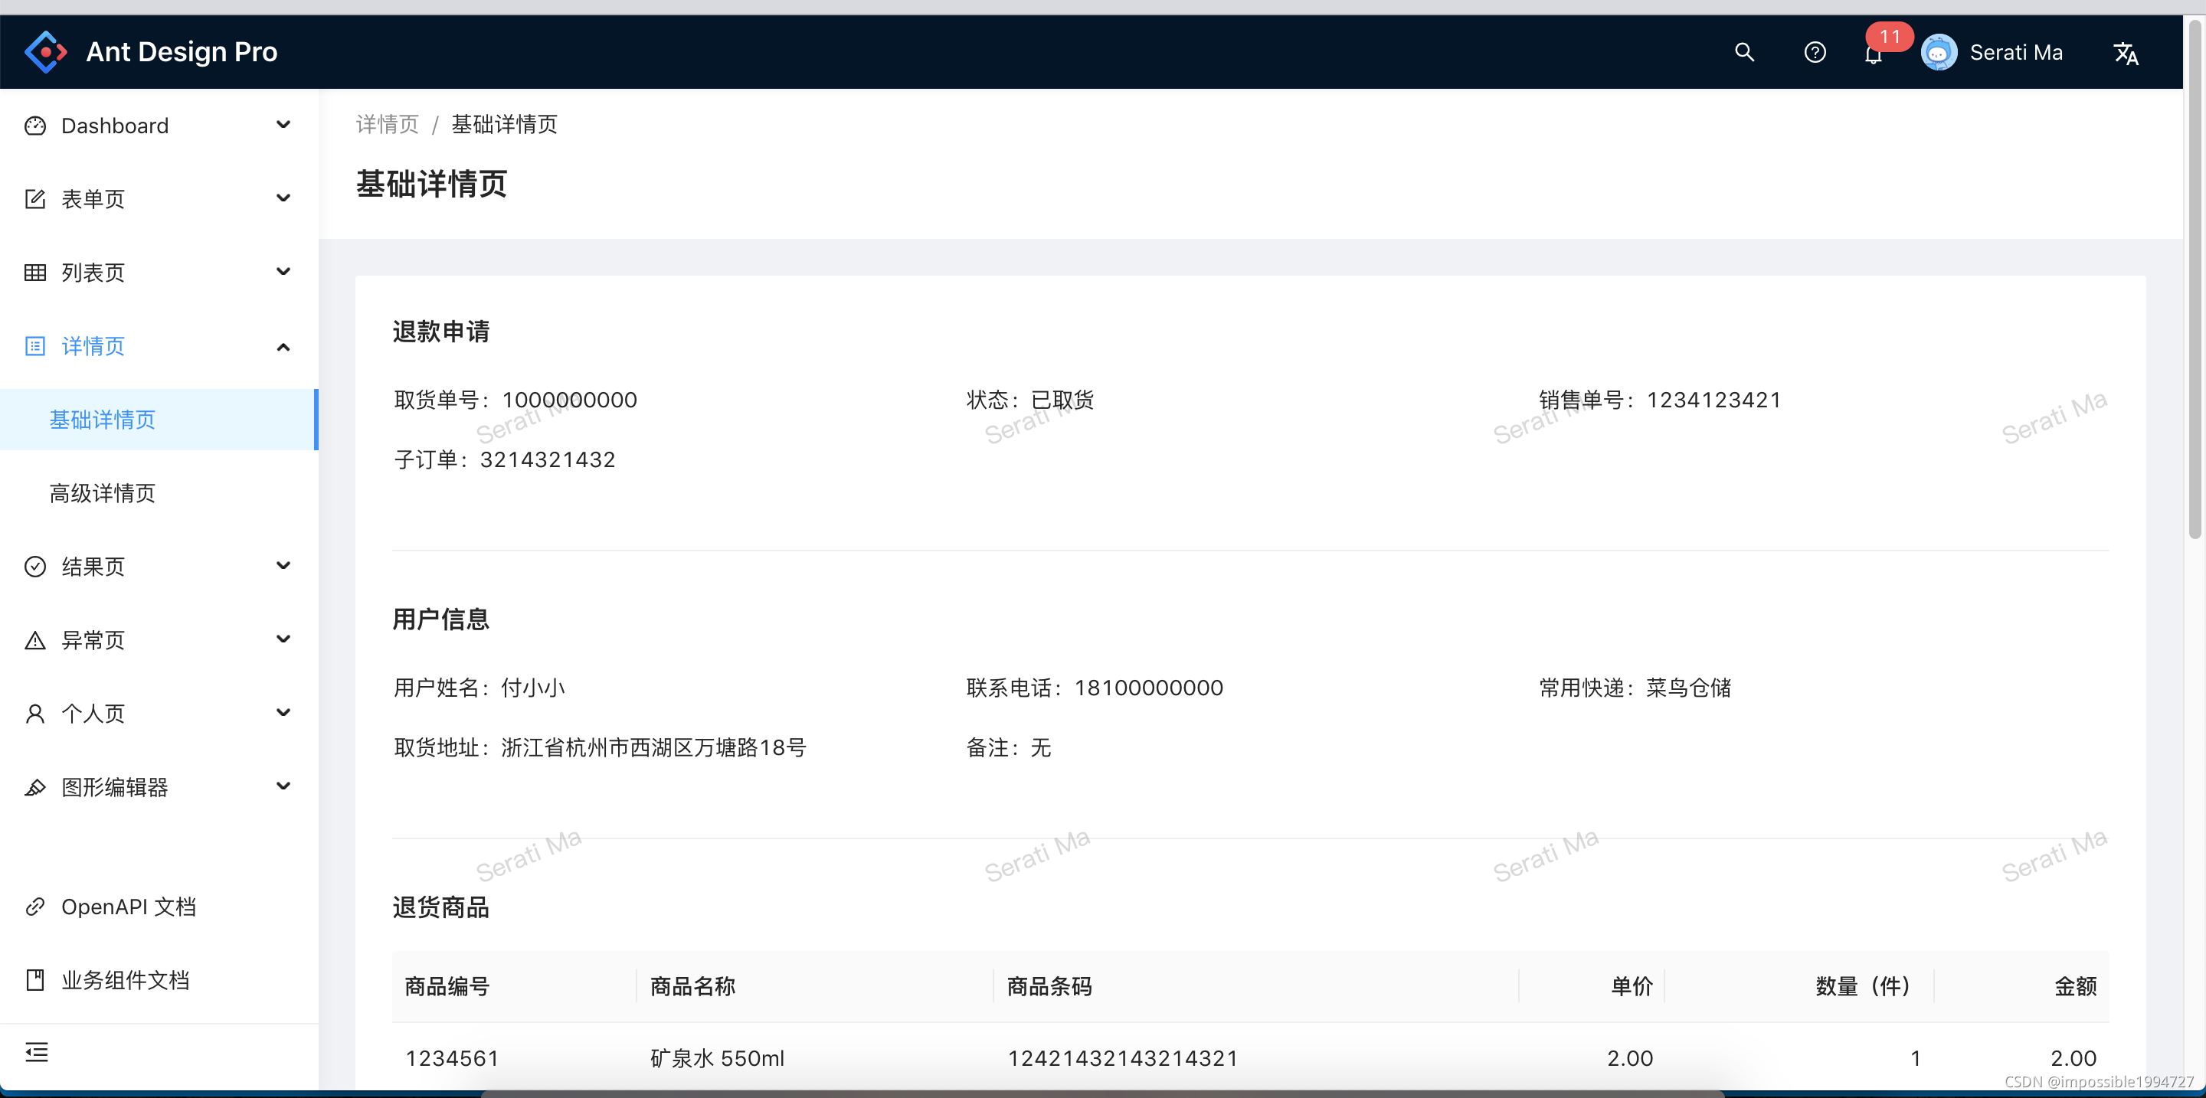The width and height of the screenshot is (2206, 1098).
Task: Click the Serati Ma user avatar
Action: pyautogui.click(x=1939, y=51)
